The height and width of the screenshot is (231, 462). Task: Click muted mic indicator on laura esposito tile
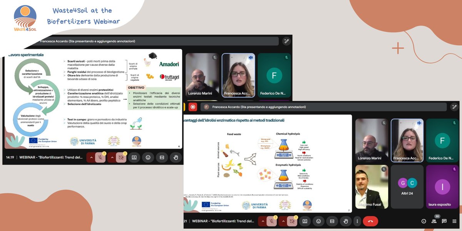454,169
